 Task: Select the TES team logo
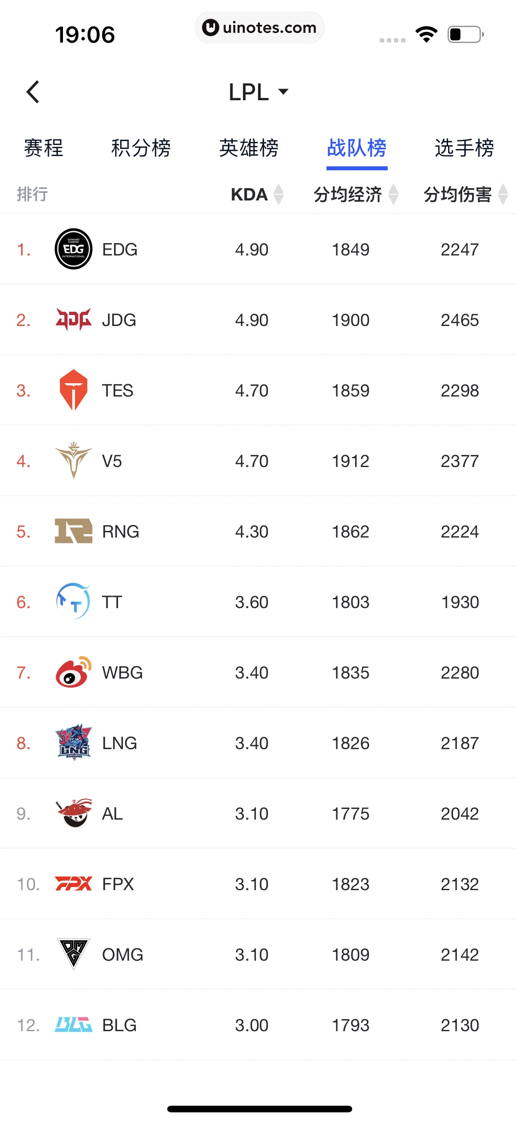74,390
